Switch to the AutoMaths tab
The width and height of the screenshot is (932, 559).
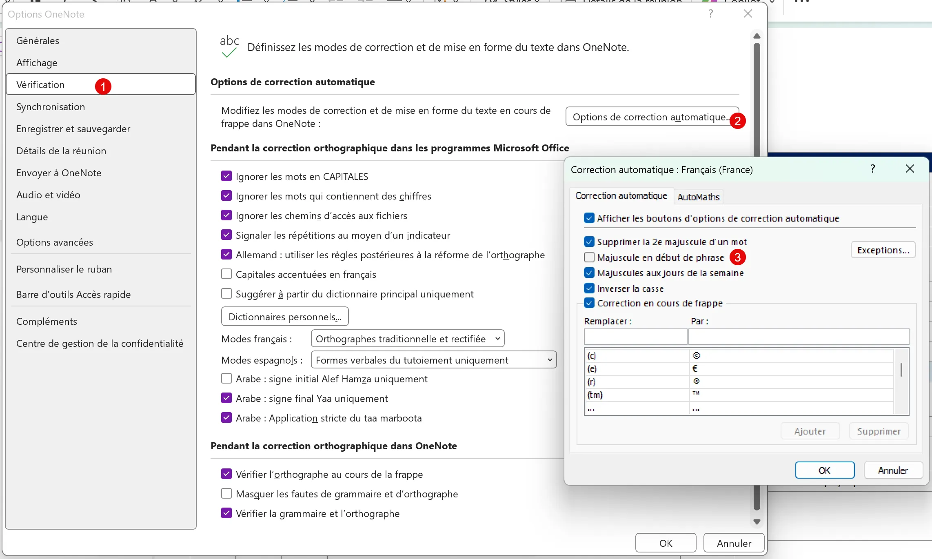pos(698,197)
